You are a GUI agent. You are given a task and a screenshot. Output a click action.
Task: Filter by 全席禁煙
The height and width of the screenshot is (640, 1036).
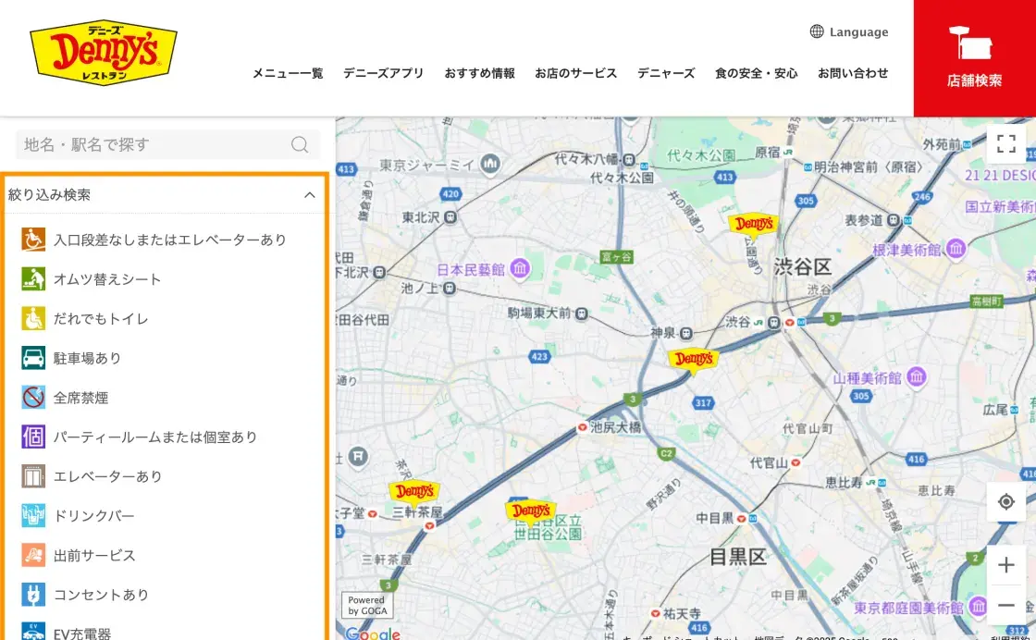click(x=80, y=398)
